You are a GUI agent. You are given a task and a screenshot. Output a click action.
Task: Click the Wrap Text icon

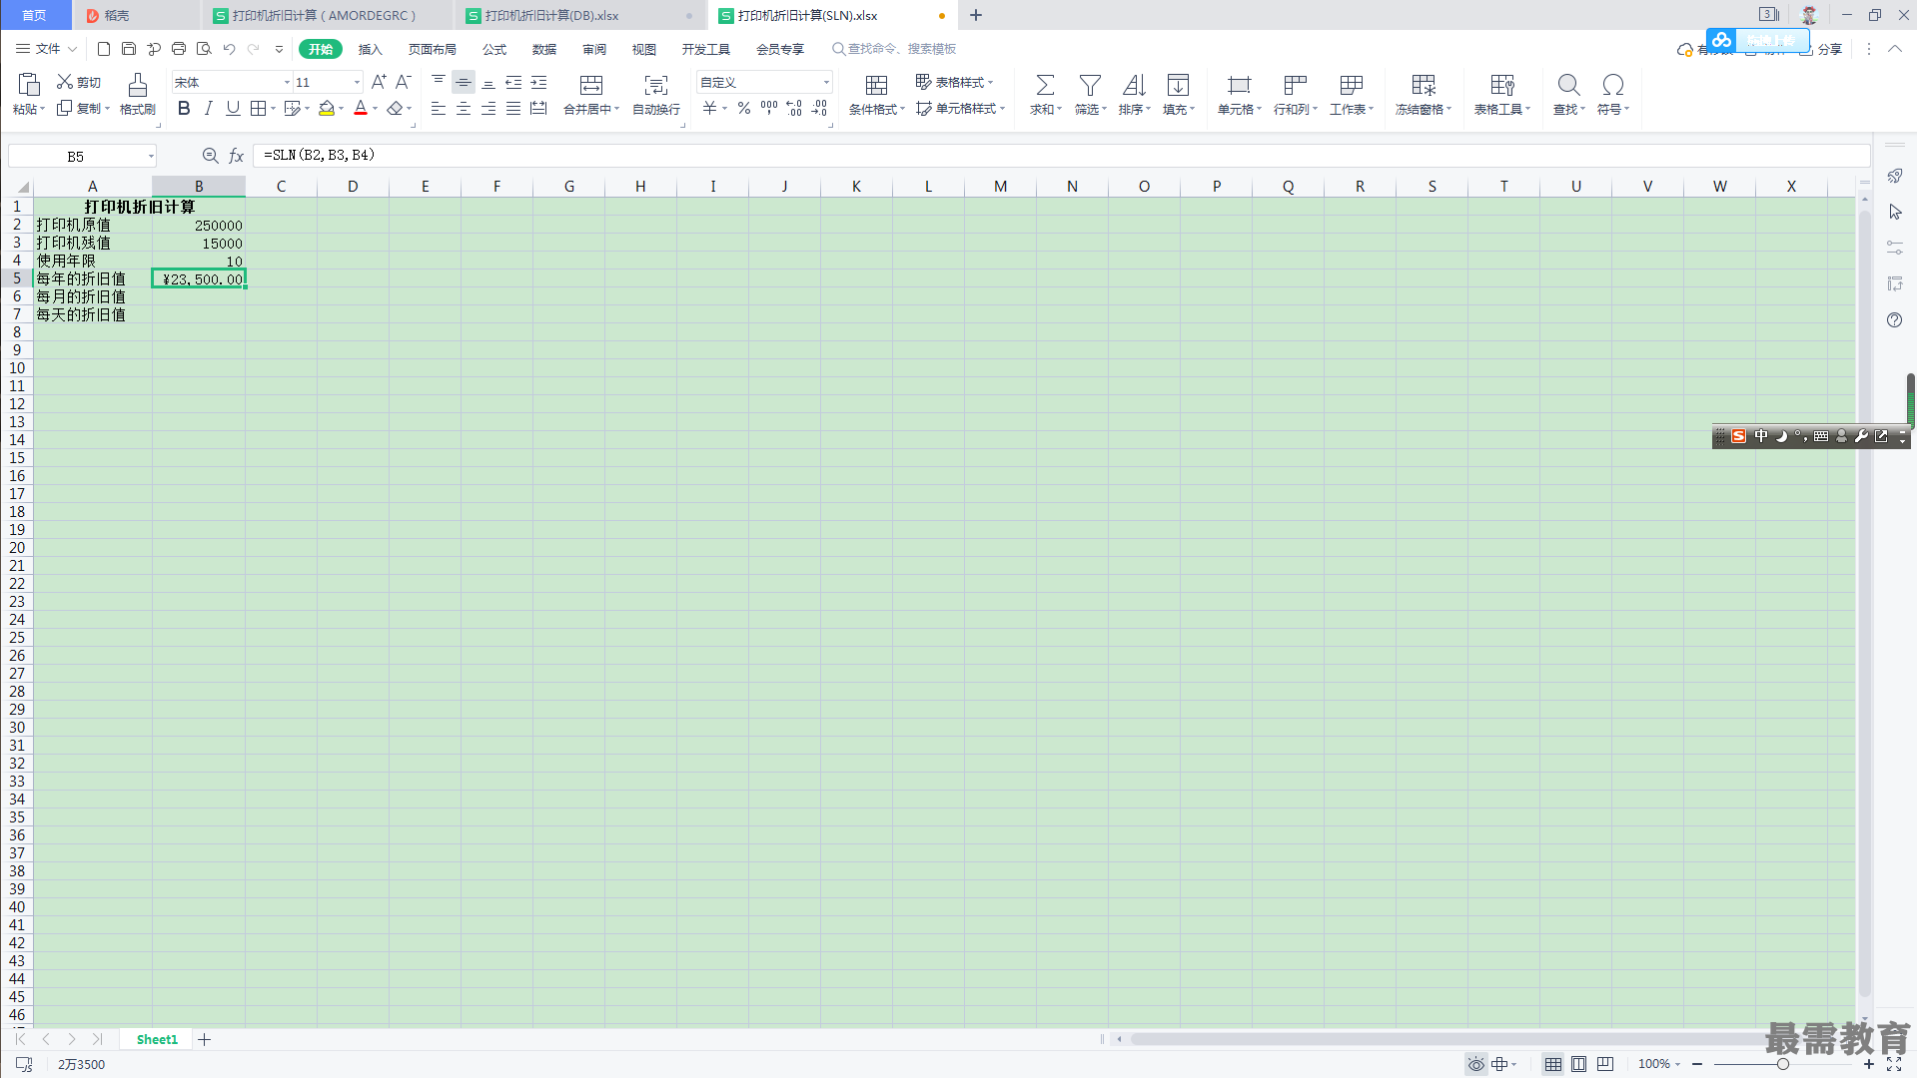656,85
